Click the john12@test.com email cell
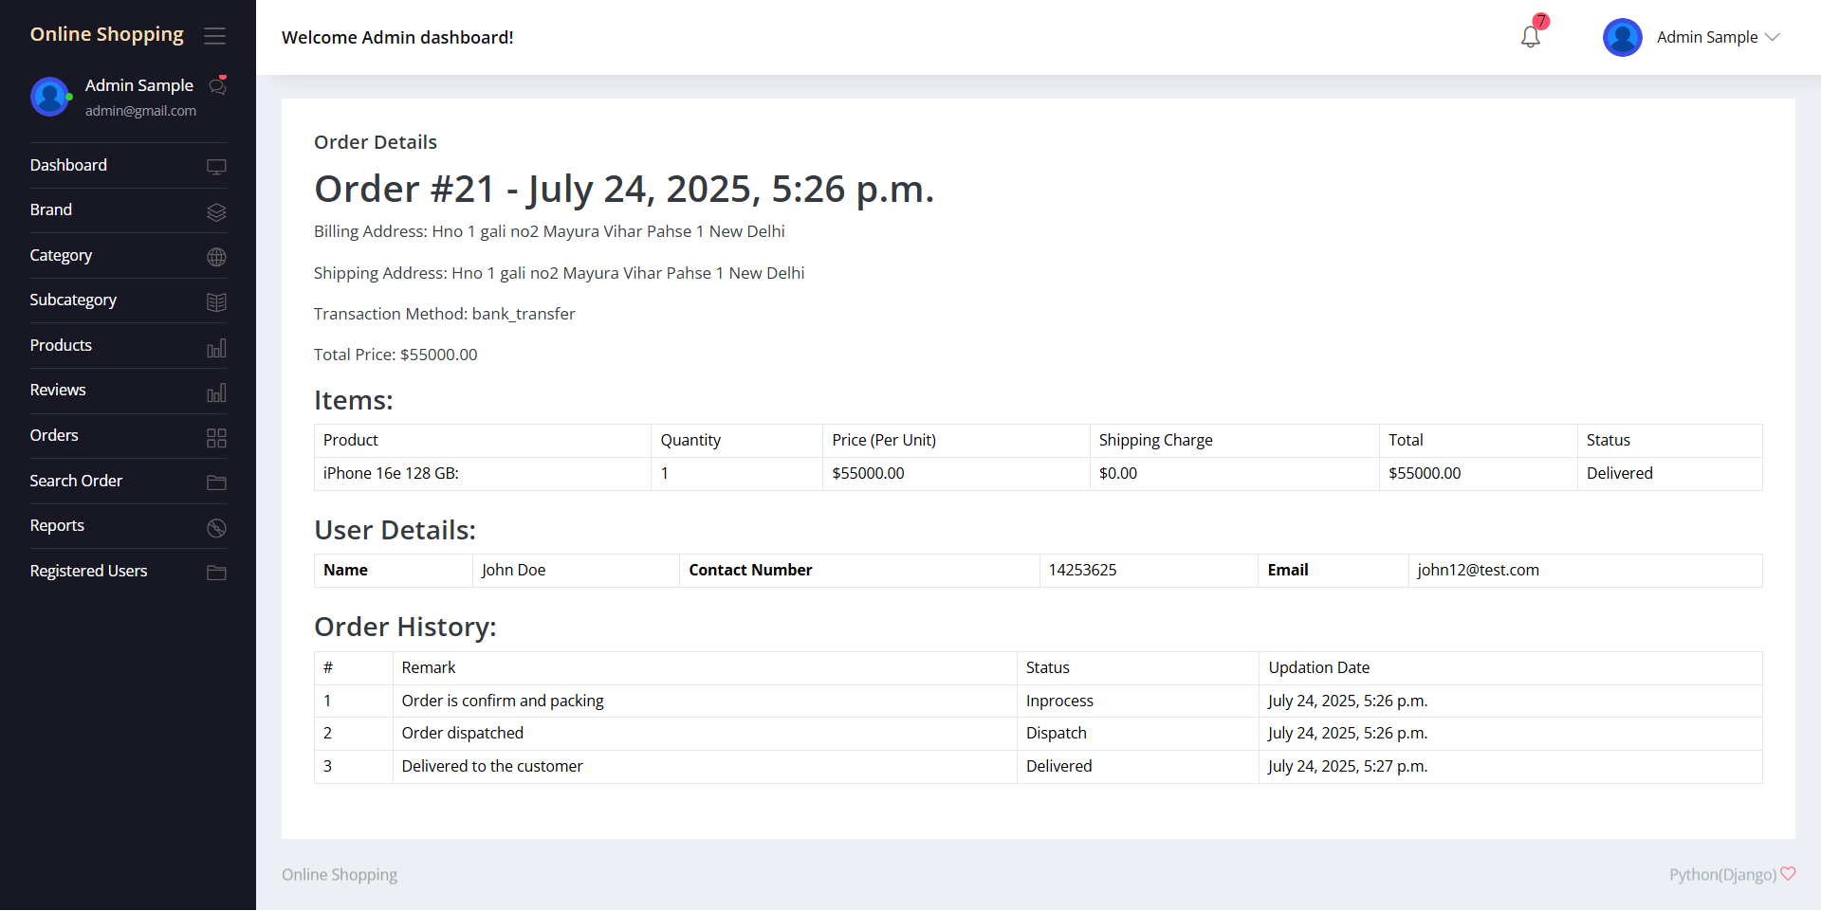The width and height of the screenshot is (1821, 911). (x=1585, y=571)
